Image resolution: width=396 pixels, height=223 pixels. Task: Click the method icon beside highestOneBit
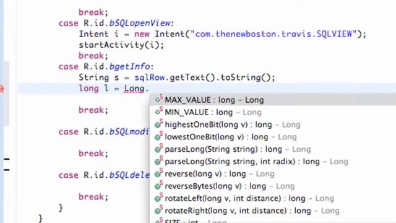click(158, 124)
